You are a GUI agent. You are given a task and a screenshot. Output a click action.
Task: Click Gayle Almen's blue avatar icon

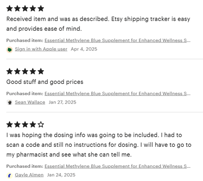(10, 175)
